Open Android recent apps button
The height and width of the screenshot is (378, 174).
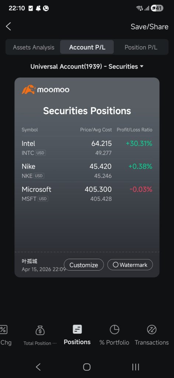pyautogui.click(x=136, y=367)
